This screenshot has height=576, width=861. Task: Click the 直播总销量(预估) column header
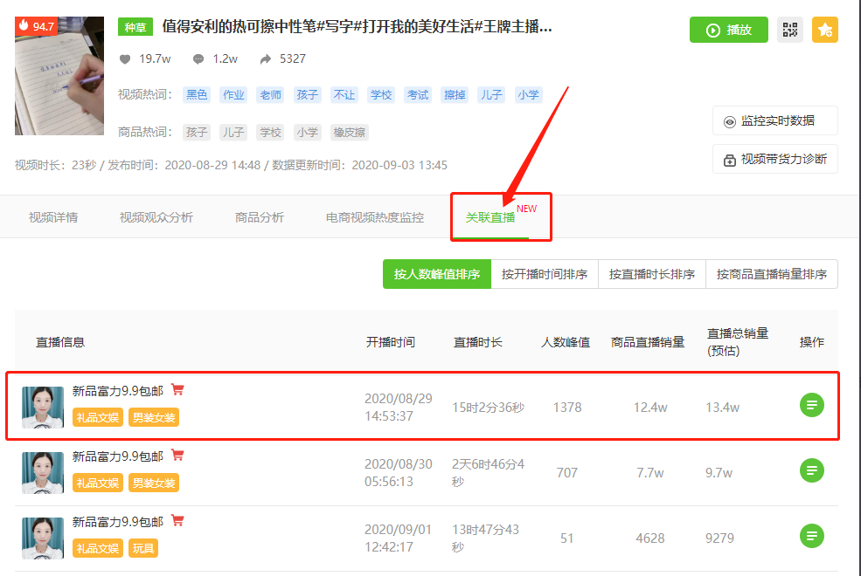tap(738, 342)
